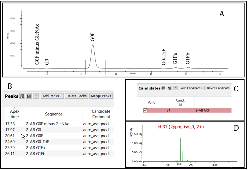Click the second sort icon in Candidates toolbar
This screenshot has width=248, height=170.
click(x=169, y=88)
